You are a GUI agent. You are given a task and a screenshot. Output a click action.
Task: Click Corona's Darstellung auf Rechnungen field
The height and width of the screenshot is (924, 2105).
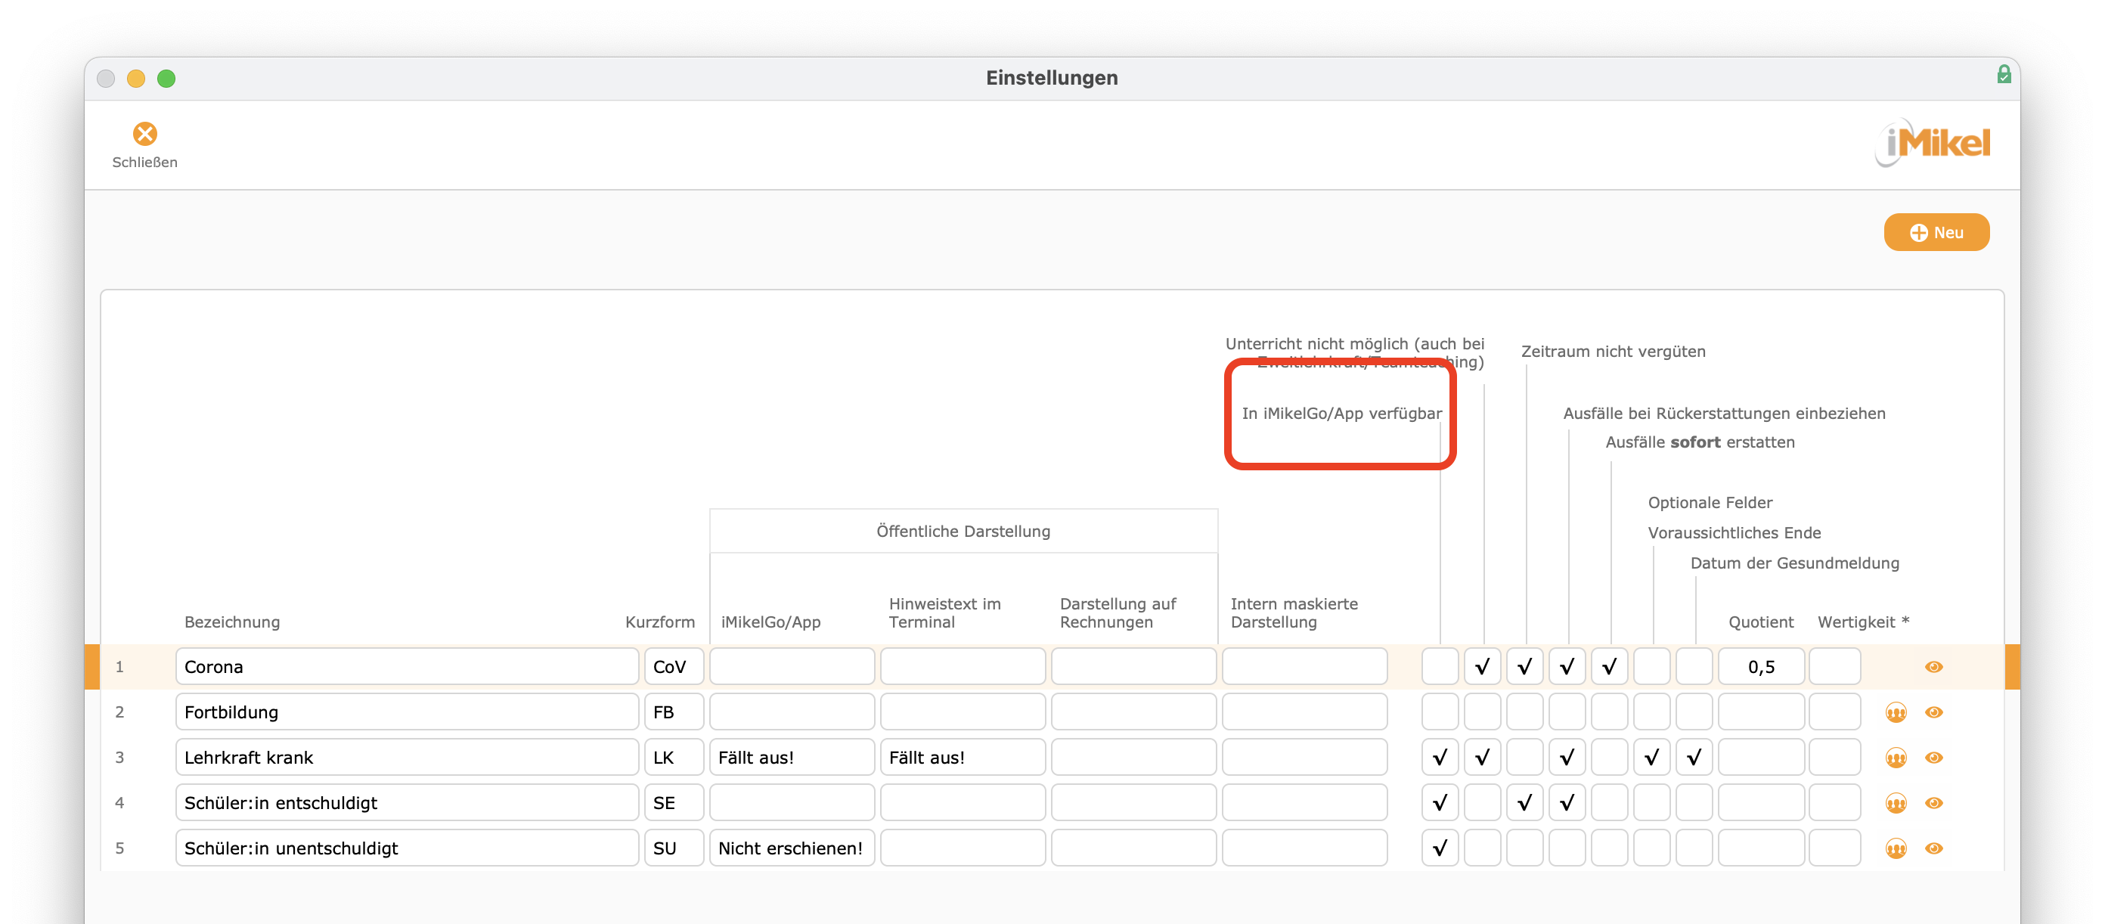pyautogui.click(x=1133, y=667)
